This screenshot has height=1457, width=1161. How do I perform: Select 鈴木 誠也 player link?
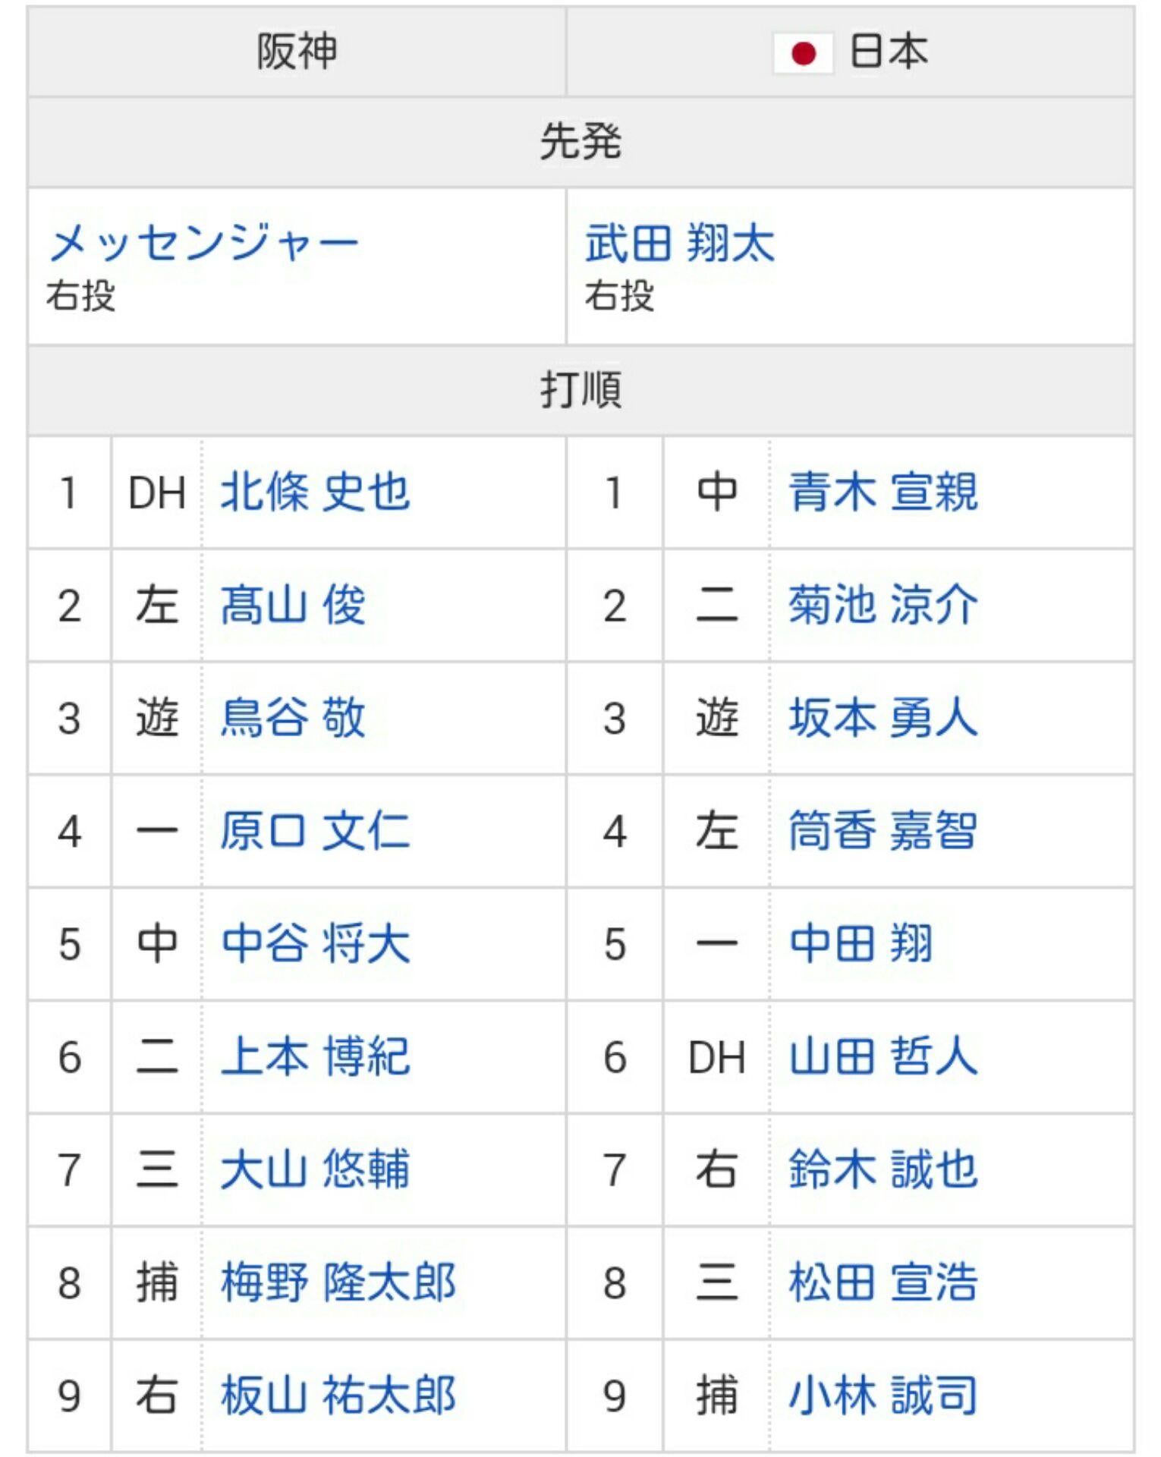pyautogui.click(x=883, y=1169)
